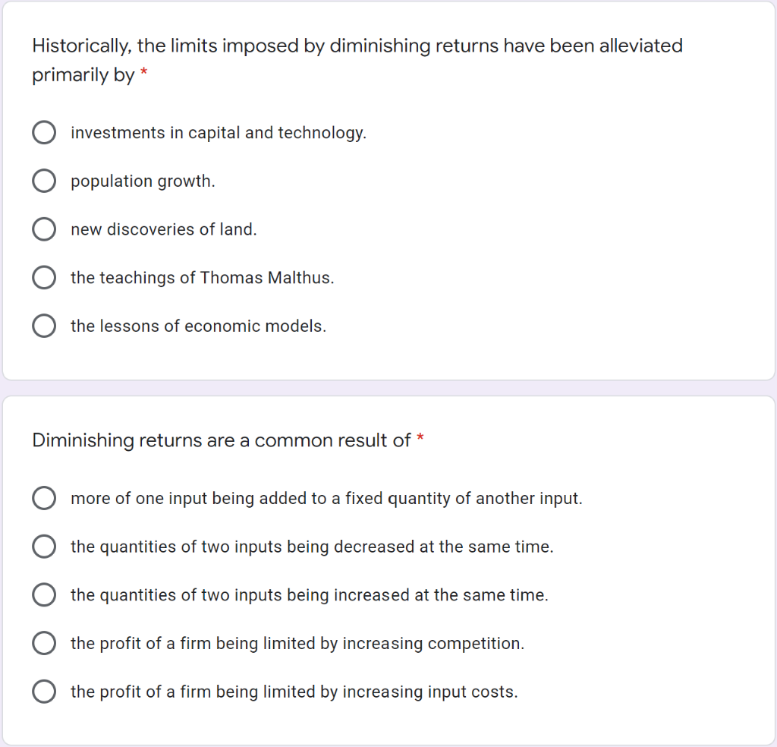The height and width of the screenshot is (747, 777).
Task: Select 'investments in capital and technology' radio button
Action: pos(44,133)
